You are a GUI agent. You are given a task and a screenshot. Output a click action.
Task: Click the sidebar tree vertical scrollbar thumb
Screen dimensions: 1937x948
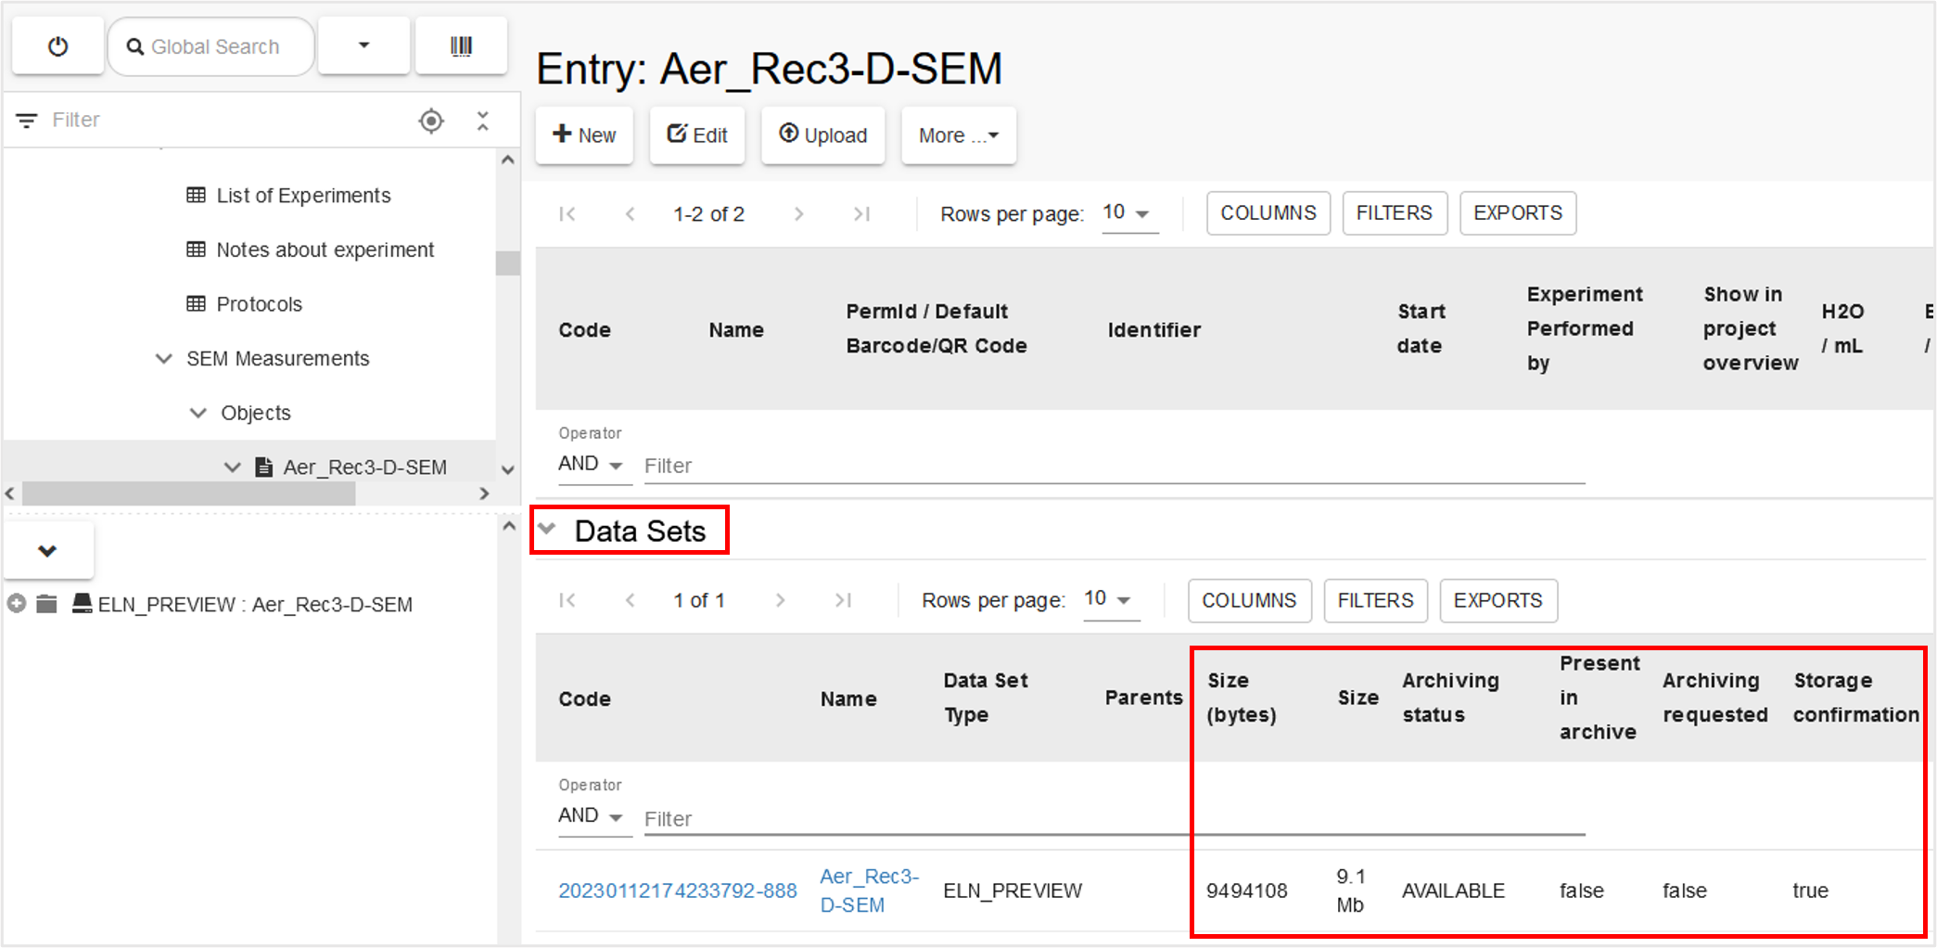pyautogui.click(x=507, y=263)
